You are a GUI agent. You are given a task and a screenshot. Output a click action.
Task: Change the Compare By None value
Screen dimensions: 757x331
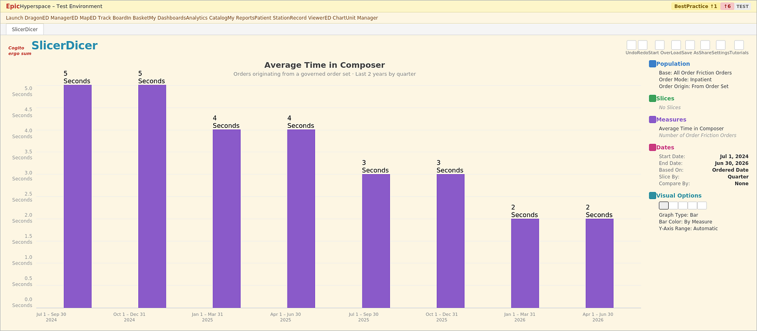(x=741, y=183)
